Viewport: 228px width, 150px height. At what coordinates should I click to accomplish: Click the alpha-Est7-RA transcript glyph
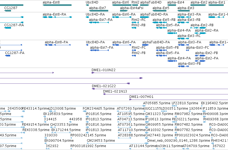pyautogui.click(x=99, y=22)
